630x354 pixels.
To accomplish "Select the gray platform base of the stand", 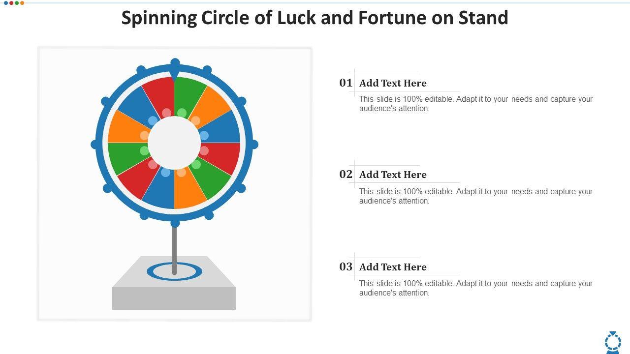I will (x=174, y=296).
